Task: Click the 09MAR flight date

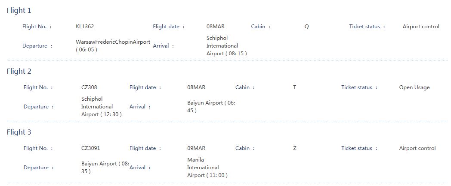Action: coord(196,148)
